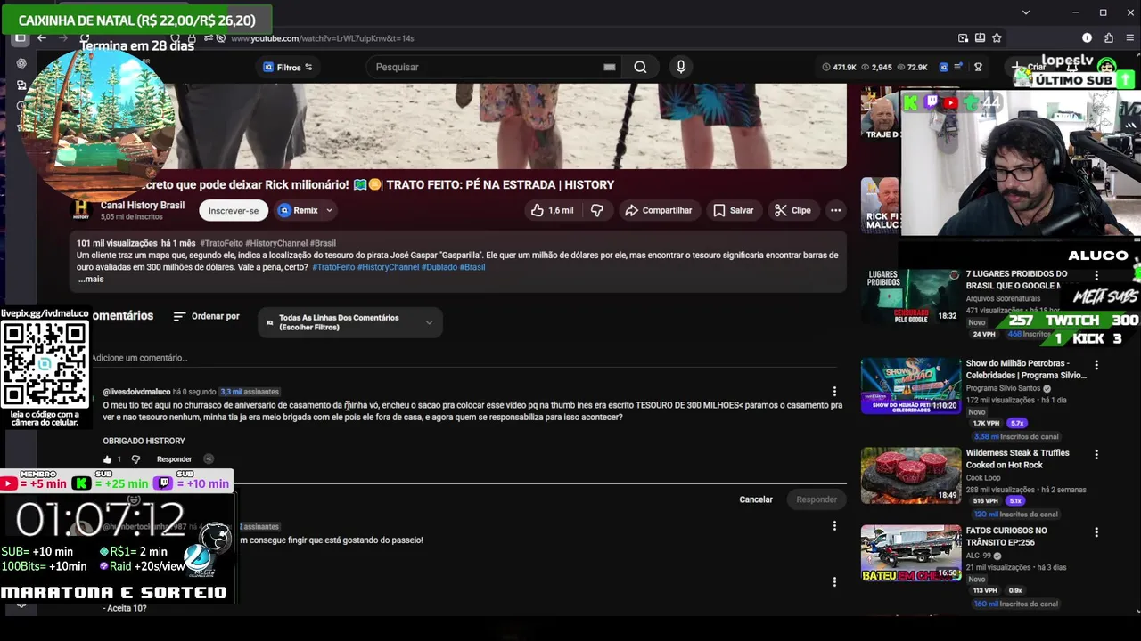Create a clip with Clipe button
The image size is (1141, 641).
(792, 210)
